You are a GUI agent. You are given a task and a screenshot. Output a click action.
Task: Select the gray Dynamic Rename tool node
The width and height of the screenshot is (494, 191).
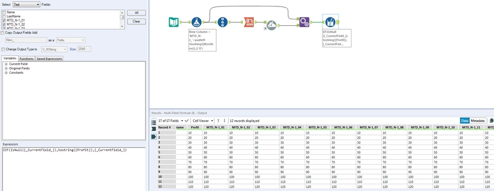(271, 25)
